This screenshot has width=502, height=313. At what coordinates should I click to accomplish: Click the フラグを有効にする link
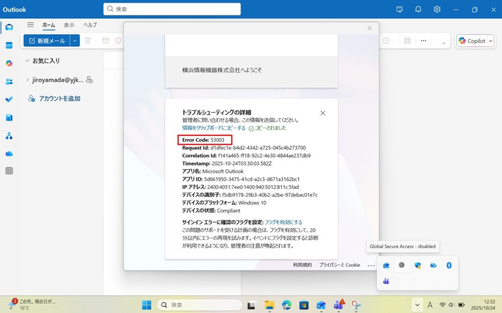coord(283,222)
